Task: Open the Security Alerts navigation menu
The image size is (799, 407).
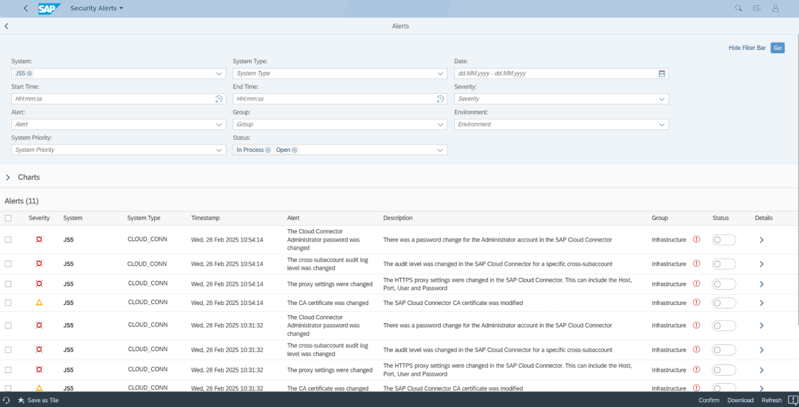Action: 97,8
